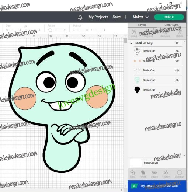Open notifications bell icon

(x=80, y=17)
